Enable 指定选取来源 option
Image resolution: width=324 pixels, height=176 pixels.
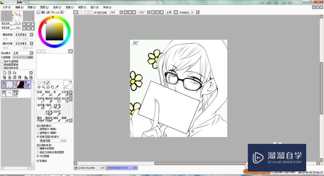click(x=2, y=68)
